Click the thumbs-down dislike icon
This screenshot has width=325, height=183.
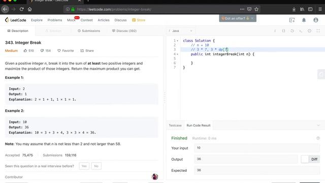(42, 51)
